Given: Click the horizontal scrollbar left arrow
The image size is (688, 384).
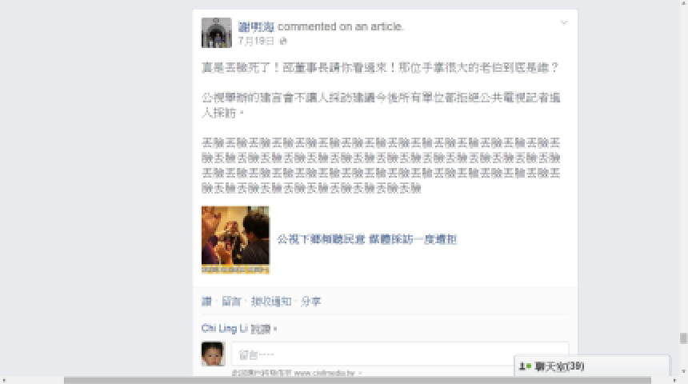Looking at the screenshot, I should pos(4,380).
